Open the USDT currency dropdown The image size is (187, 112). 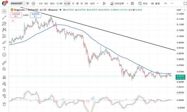(x=181, y=10)
